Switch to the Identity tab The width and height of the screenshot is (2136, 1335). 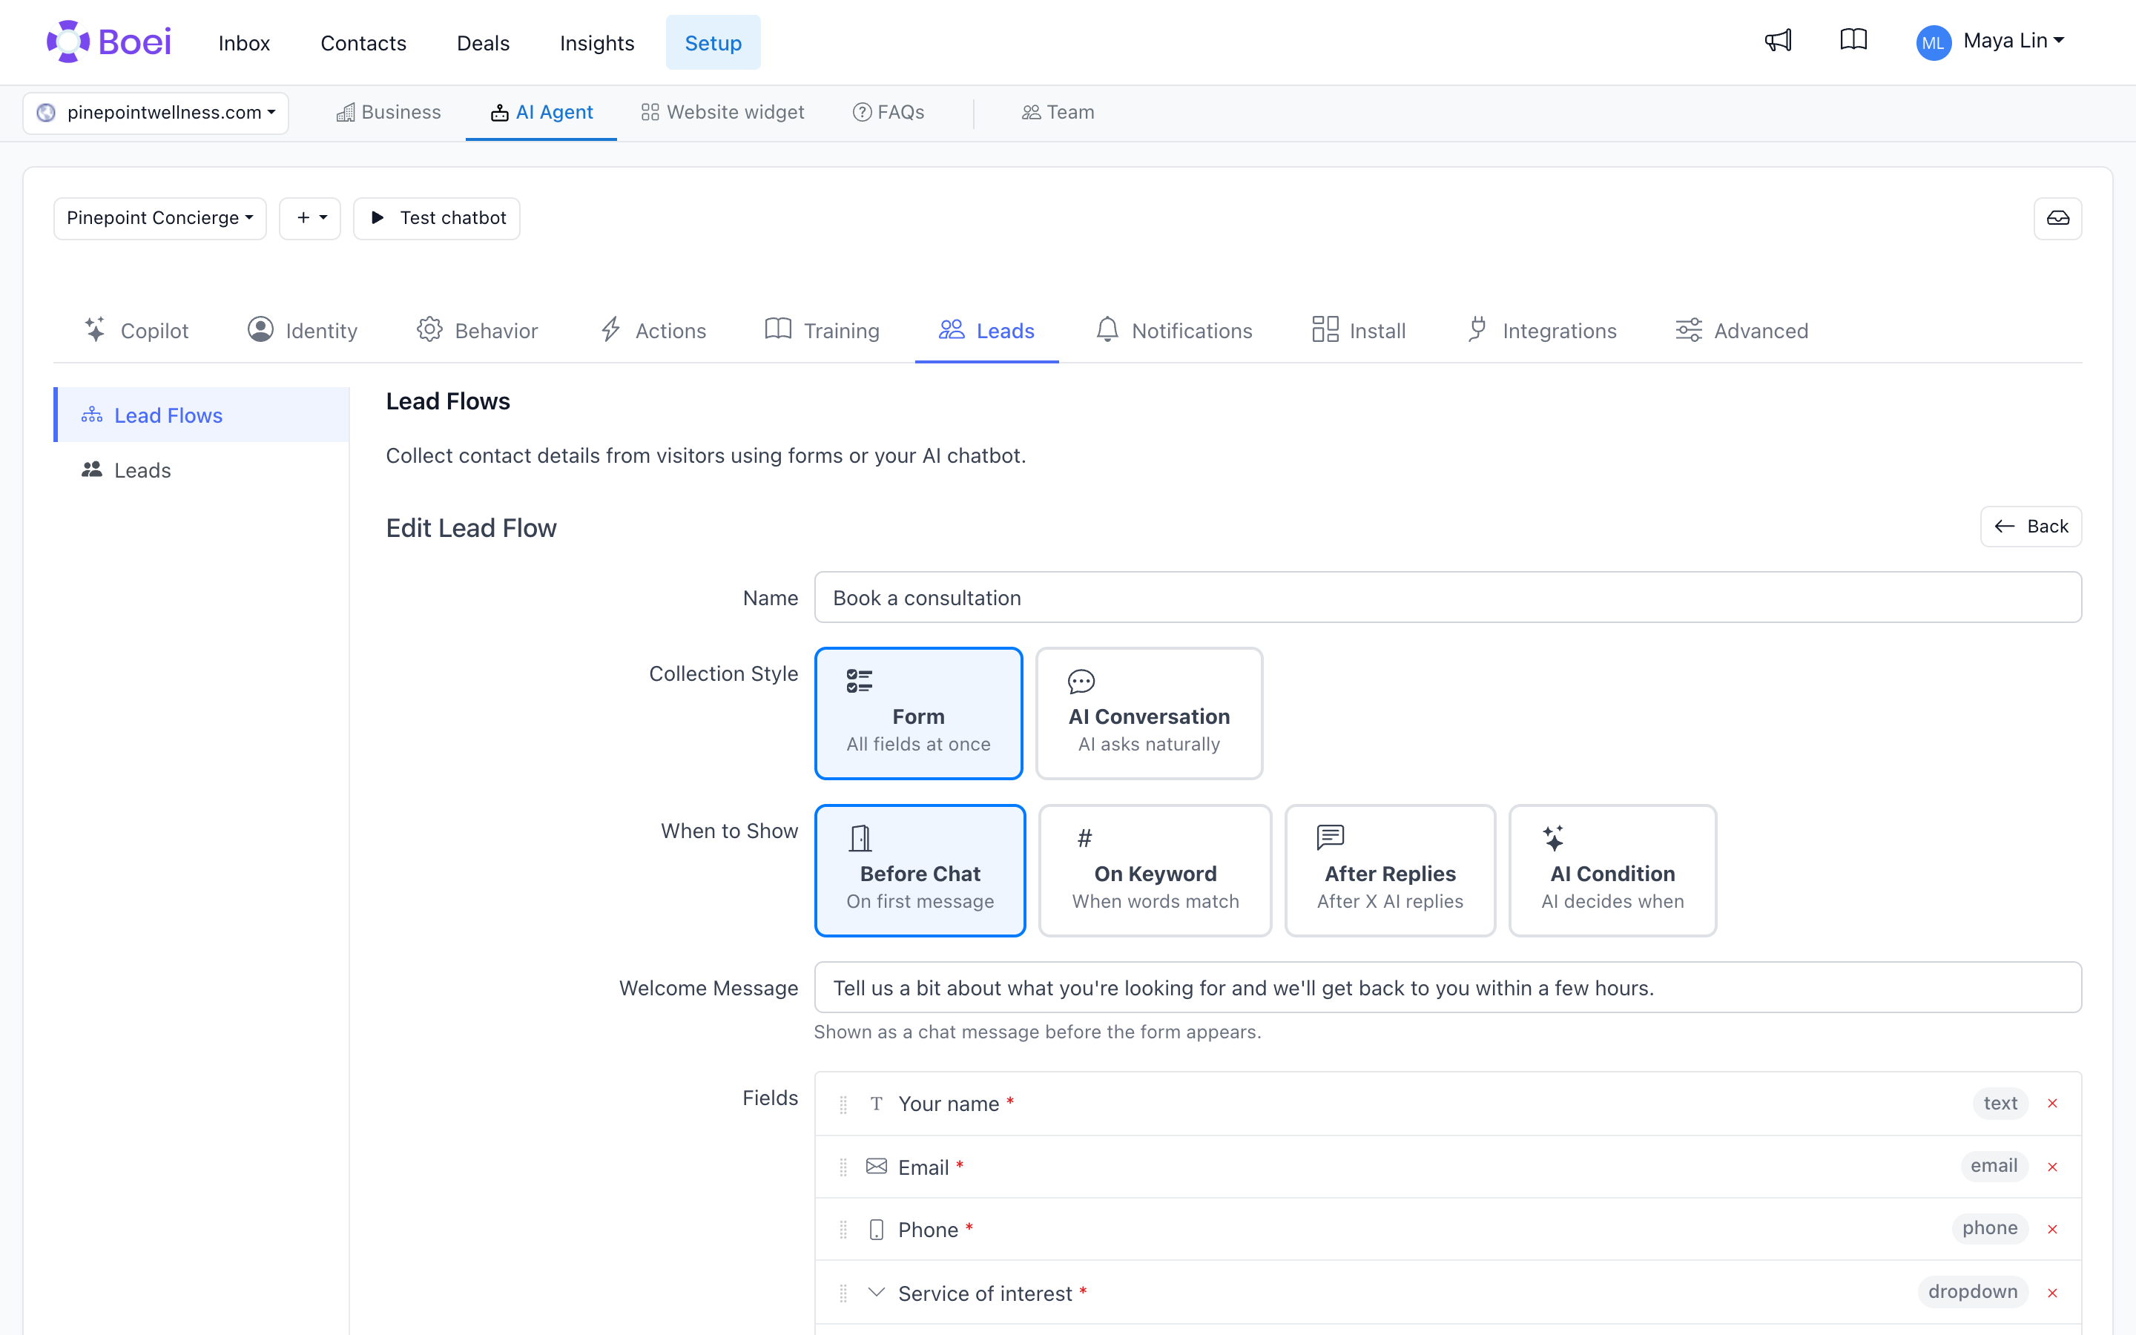[x=303, y=331]
